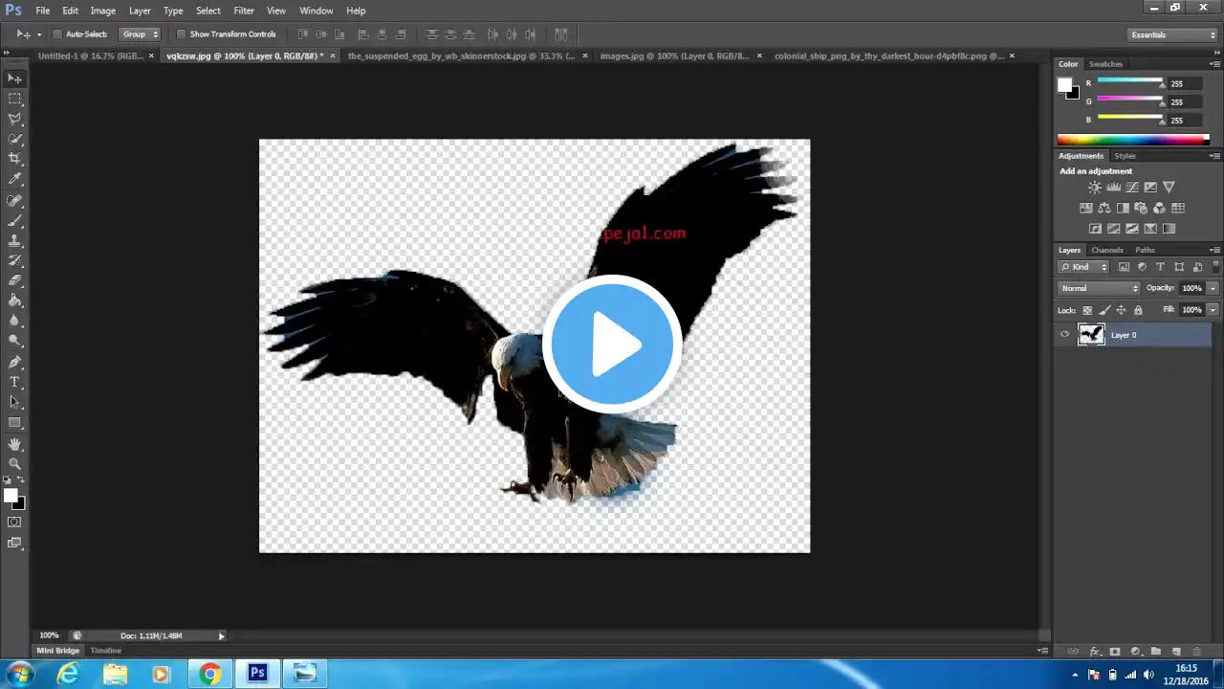Open Google Chrome from the taskbar
The width and height of the screenshot is (1224, 689).
pyautogui.click(x=209, y=674)
